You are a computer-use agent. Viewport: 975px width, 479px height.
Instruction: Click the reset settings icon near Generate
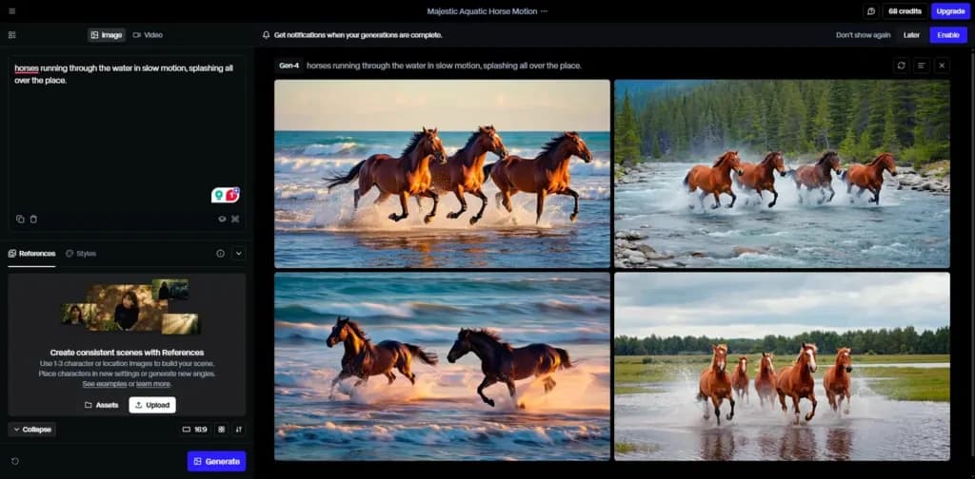[x=15, y=461]
